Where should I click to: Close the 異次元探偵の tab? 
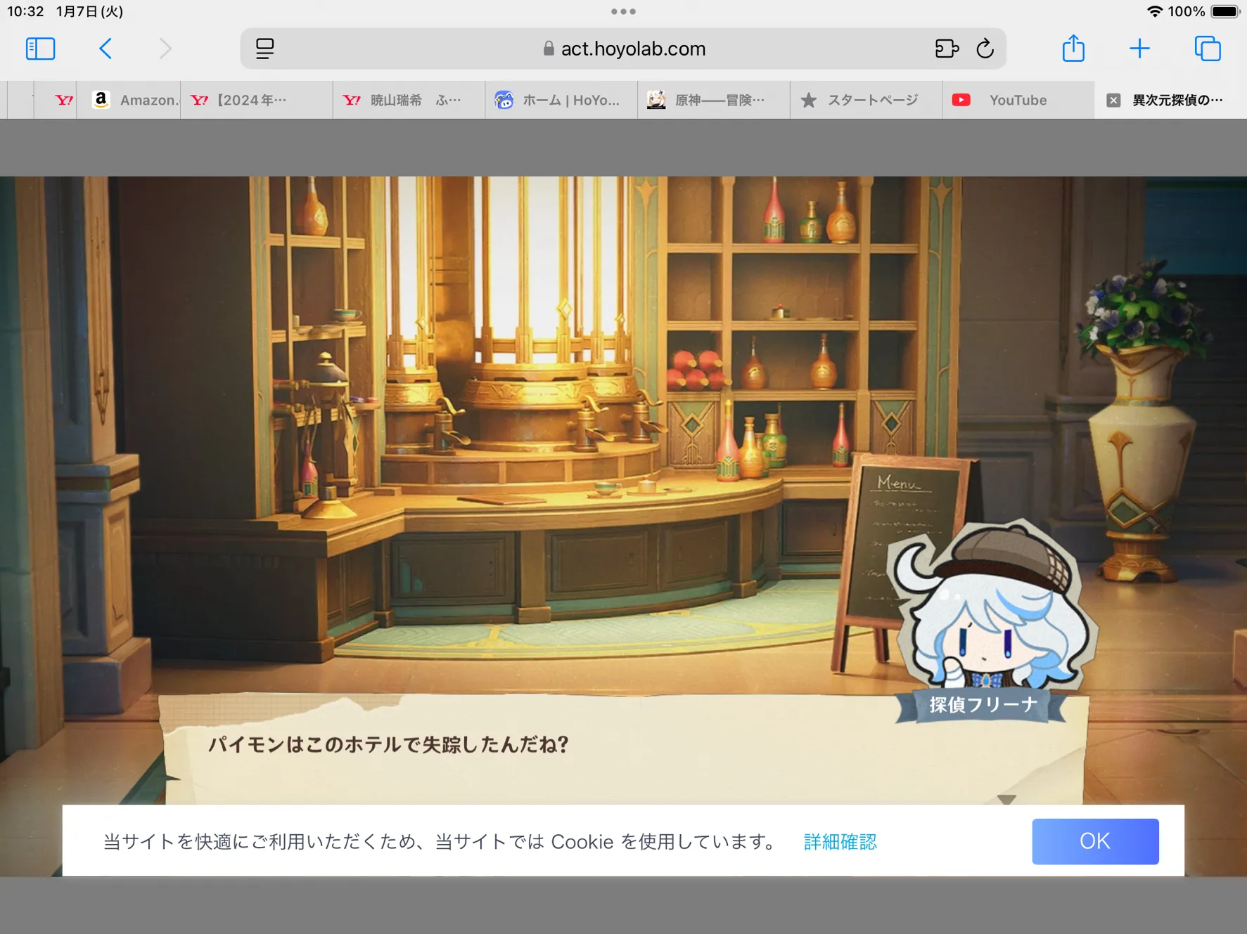pyautogui.click(x=1113, y=100)
